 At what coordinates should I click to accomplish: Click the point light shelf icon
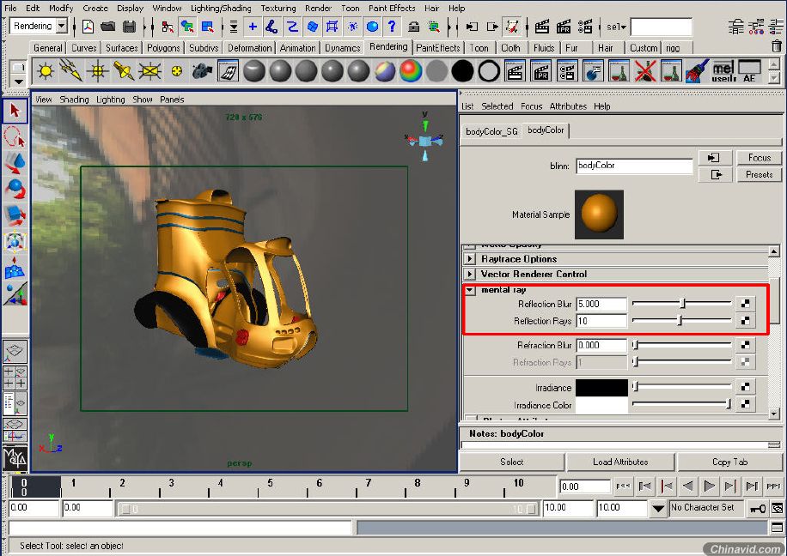tap(97, 70)
